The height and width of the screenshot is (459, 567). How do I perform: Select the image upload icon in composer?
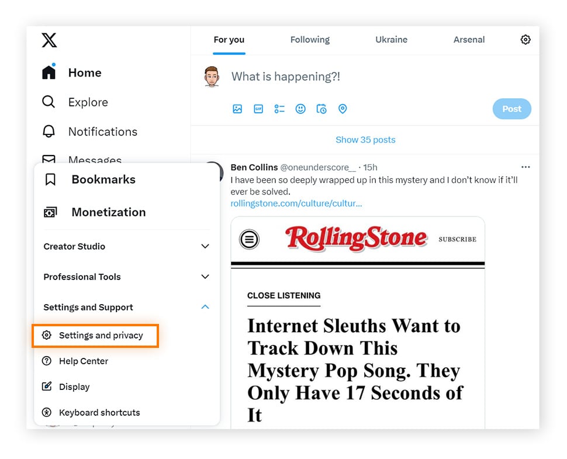click(x=237, y=109)
